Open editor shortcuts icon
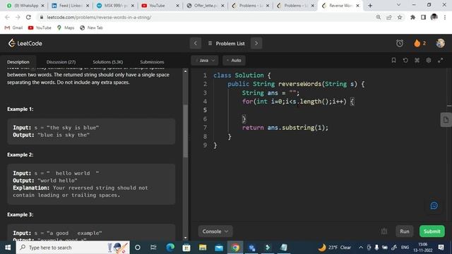452x254 pixels. pos(417,60)
